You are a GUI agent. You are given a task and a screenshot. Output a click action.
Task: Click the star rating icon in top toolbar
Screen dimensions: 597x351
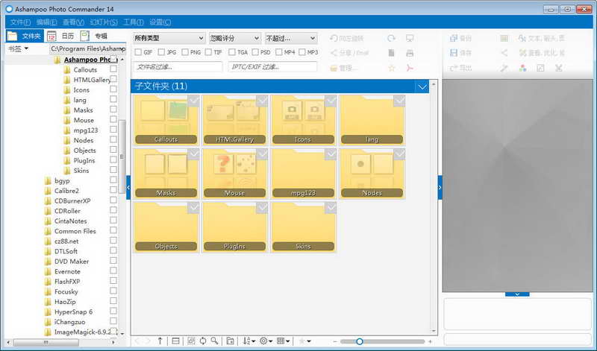point(391,68)
